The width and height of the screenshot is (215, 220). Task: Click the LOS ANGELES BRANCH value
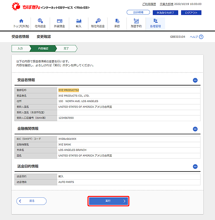(72, 150)
